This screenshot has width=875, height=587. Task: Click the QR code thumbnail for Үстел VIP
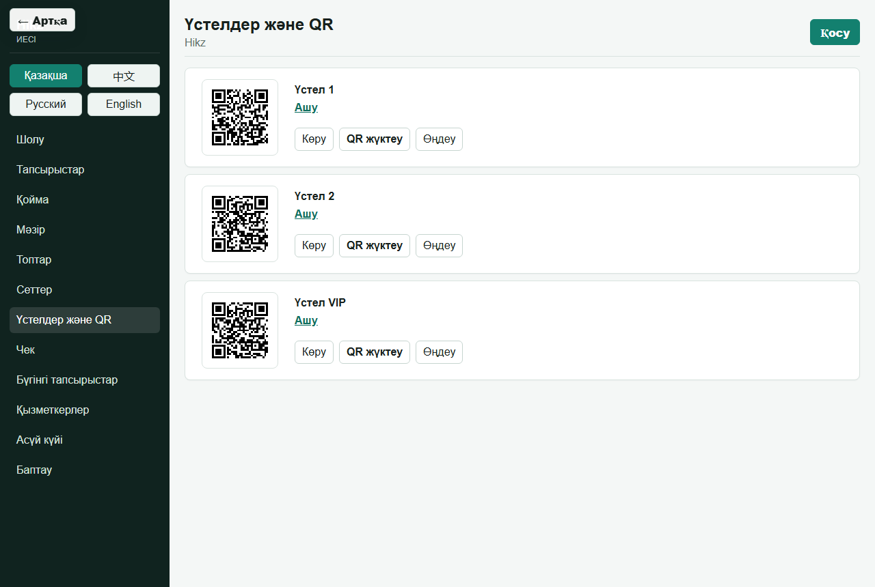(x=240, y=330)
